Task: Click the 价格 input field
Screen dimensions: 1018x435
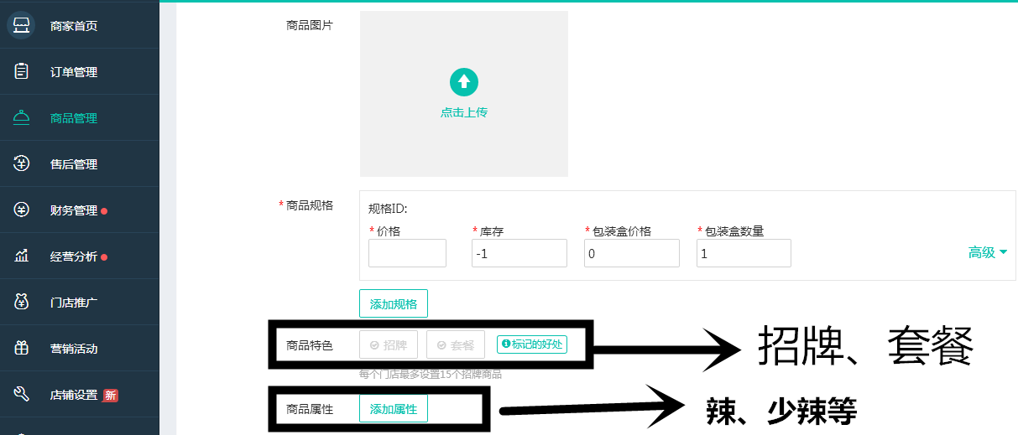Action: tap(407, 253)
